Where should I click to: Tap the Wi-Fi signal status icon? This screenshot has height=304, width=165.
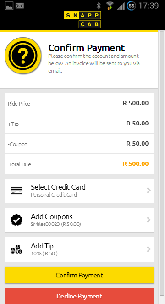click(x=110, y=6)
